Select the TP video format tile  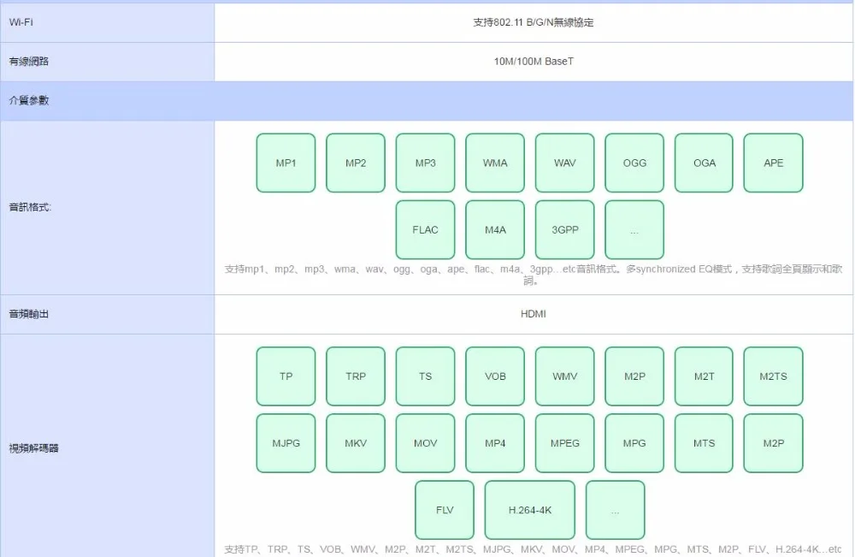click(286, 376)
